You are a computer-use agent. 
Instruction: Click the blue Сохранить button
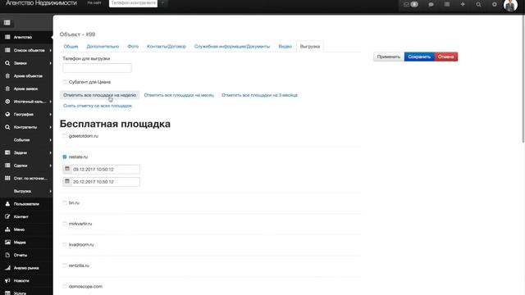tap(419, 57)
